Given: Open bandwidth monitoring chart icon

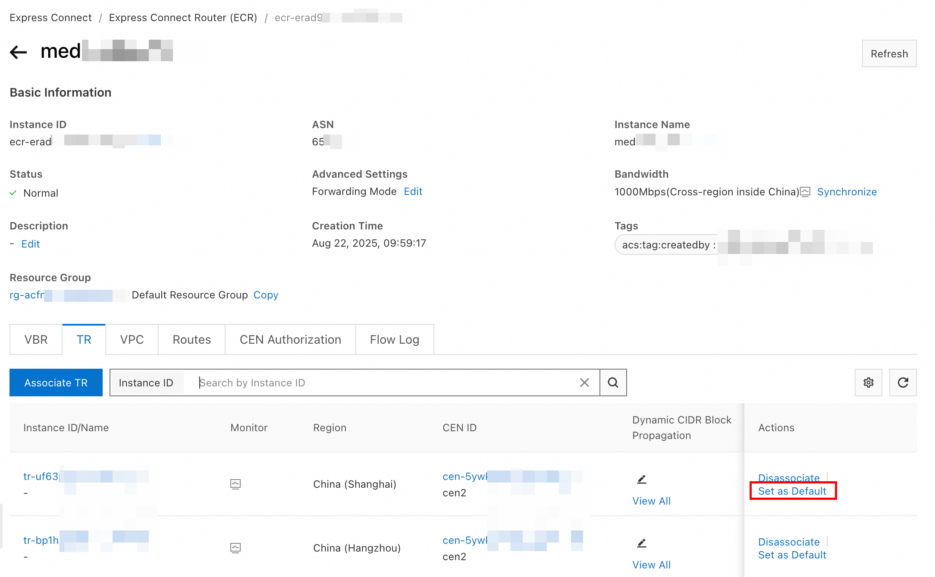Looking at the screenshot, I should (805, 192).
